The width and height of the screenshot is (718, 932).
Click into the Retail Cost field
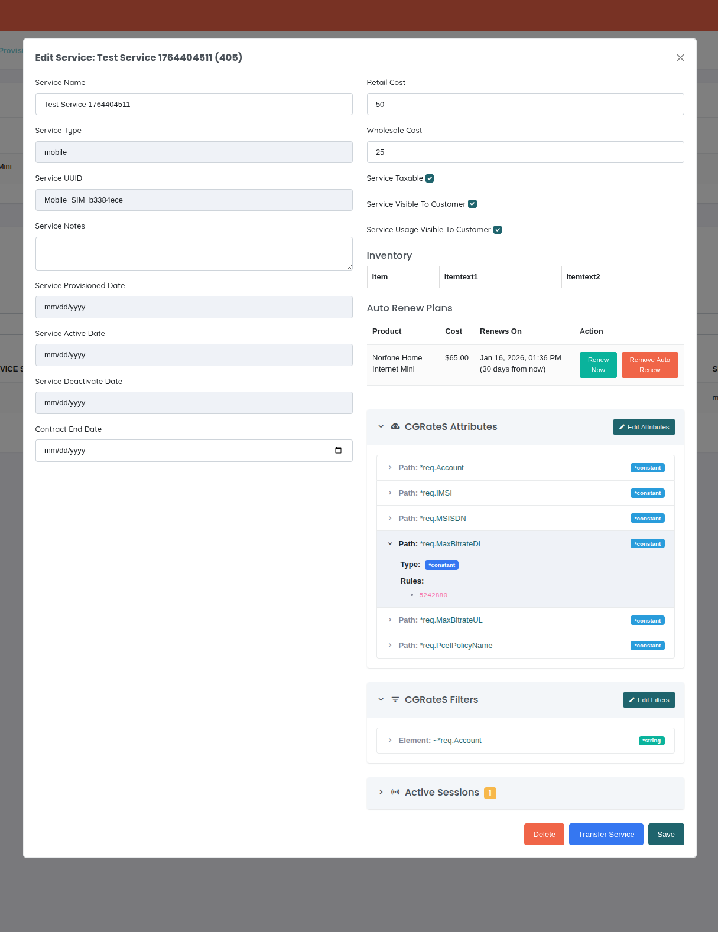coord(525,105)
